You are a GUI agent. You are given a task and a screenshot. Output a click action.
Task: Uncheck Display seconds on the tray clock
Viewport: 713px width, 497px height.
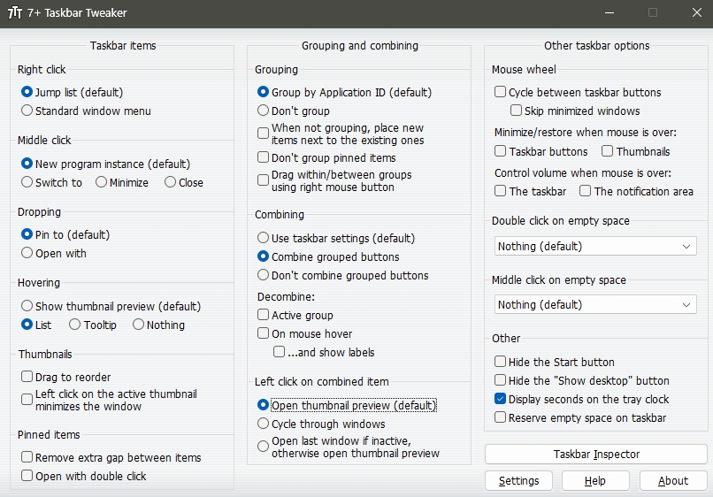581,399
